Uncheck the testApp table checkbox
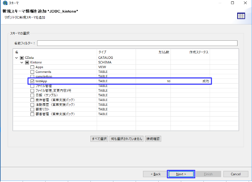The height and width of the screenshot is (182, 252). click(32, 81)
